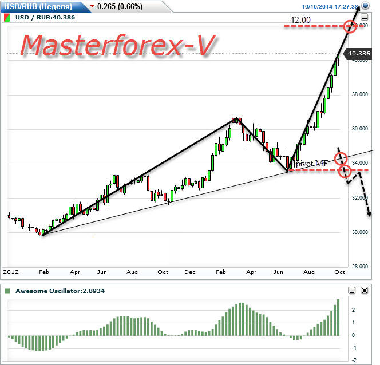Click the green square Awesome Oscillator legend icon

(x=7, y=291)
